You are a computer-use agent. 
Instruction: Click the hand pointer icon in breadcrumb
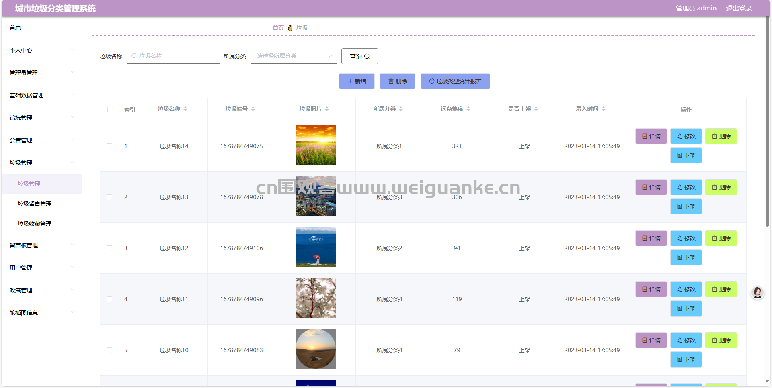click(290, 28)
